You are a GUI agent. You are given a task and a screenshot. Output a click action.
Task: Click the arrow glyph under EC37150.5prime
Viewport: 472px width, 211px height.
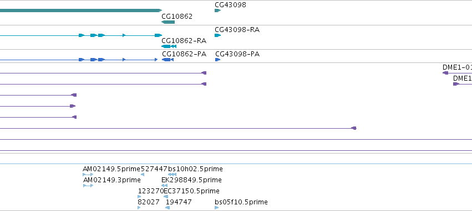coord(166,197)
